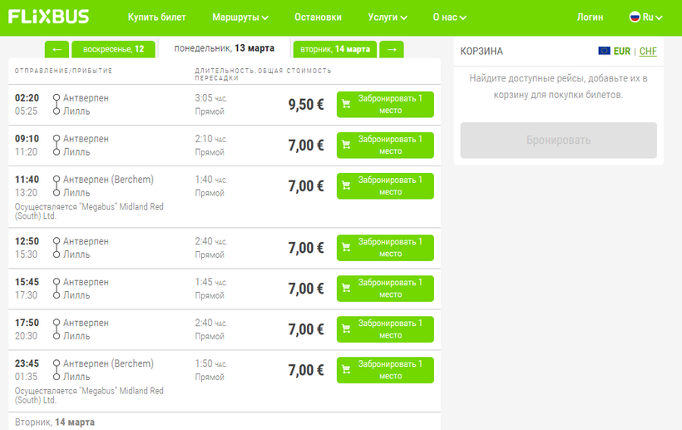Go to previous day with left arrow
The width and height of the screenshot is (682, 430).
56,49
